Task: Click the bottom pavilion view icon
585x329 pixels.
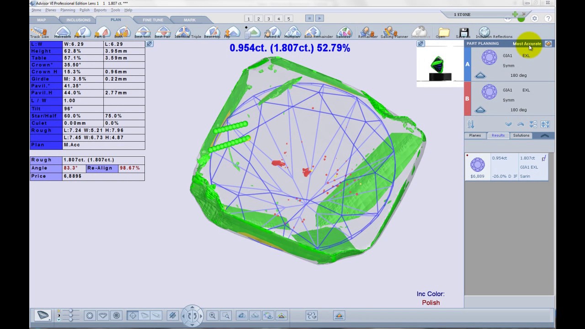Action: [x=116, y=315]
